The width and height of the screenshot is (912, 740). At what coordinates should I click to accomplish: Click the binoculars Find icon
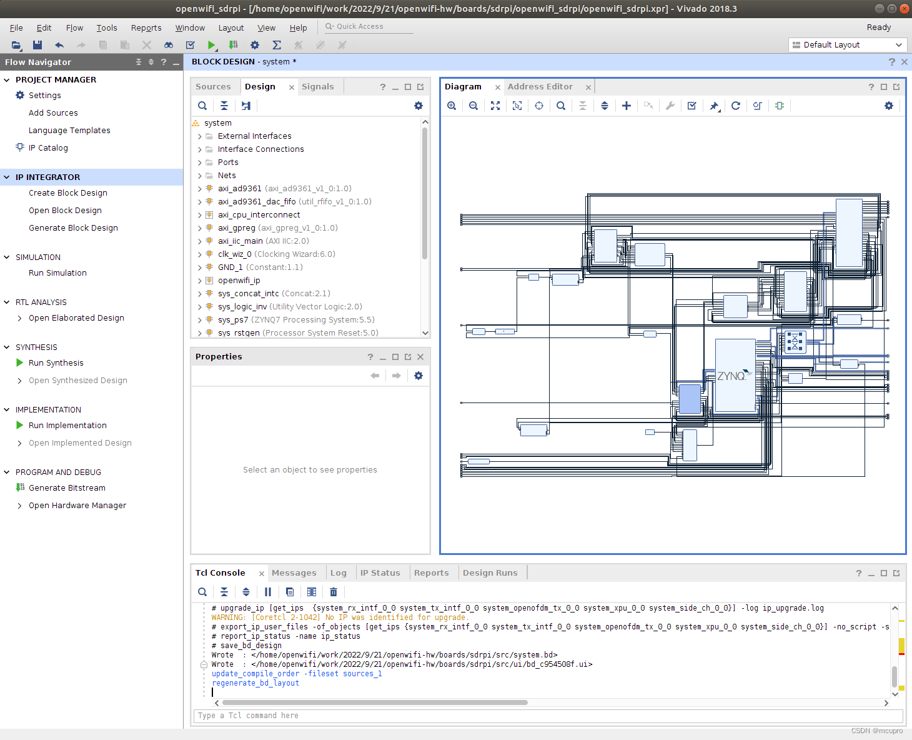tap(169, 45)
